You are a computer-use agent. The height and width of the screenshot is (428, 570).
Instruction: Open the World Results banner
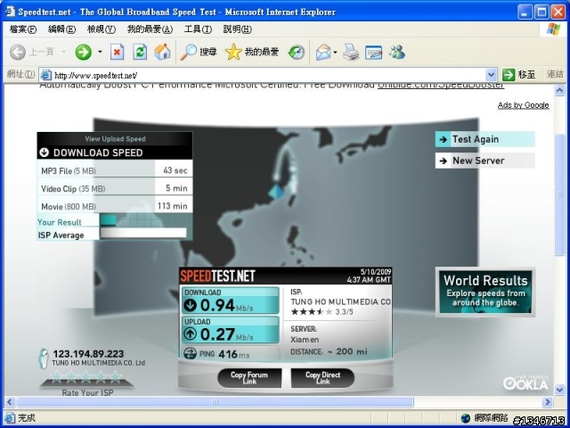[485, 292]
